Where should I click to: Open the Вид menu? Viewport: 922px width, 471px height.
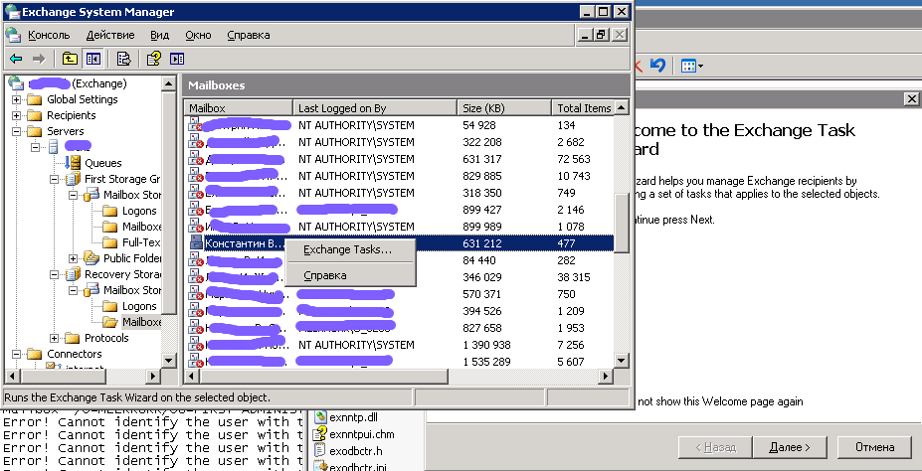159,35
